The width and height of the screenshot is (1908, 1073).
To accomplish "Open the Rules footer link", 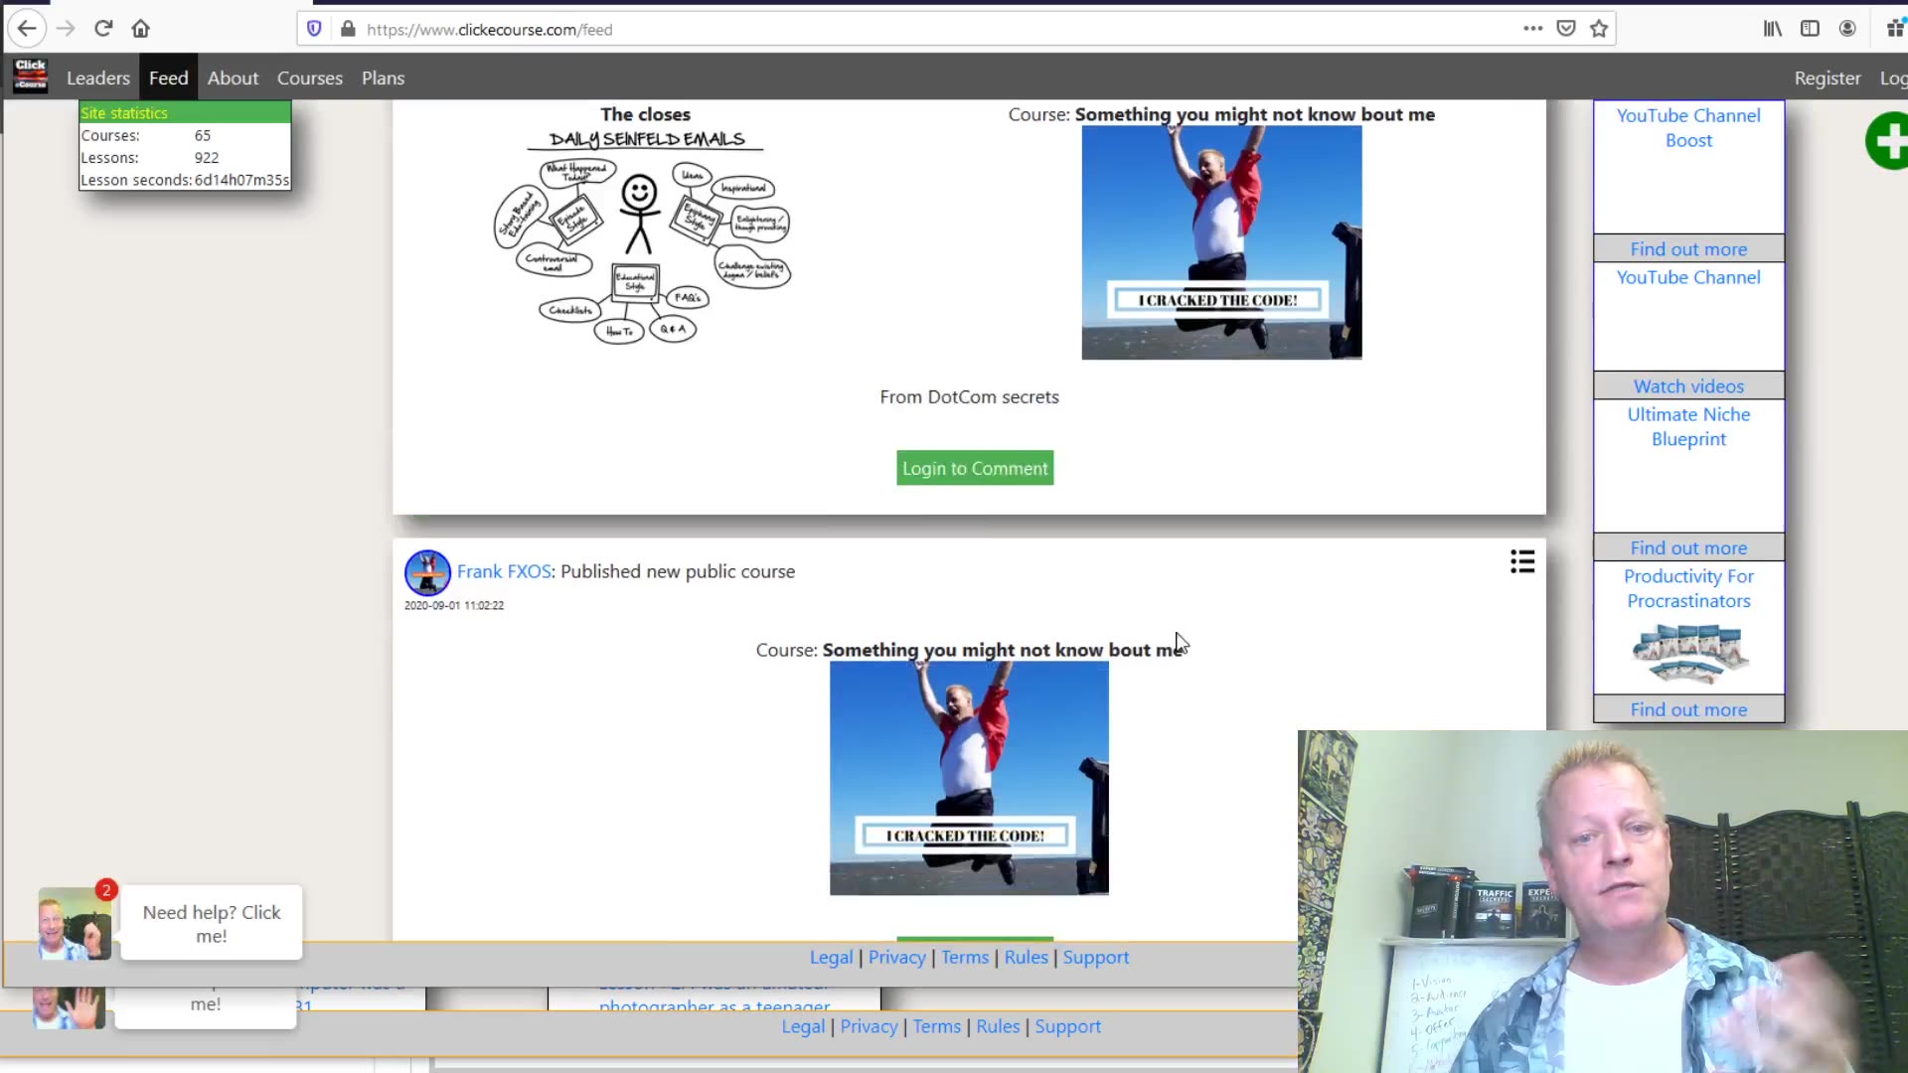I will 1026,957.
